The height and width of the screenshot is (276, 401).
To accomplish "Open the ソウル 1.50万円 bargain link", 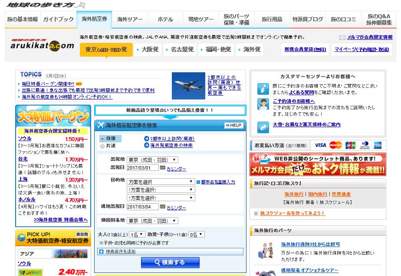I will [25, 138].
